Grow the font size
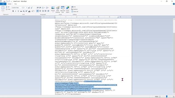The image size is (175, 98). pos(29,8)
